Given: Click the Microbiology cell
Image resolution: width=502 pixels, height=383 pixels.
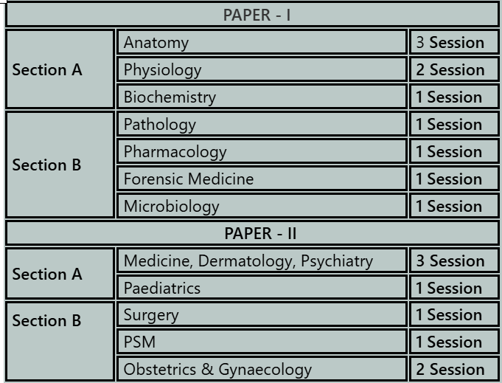Looking at the screenshot, I should pos(262,206).
